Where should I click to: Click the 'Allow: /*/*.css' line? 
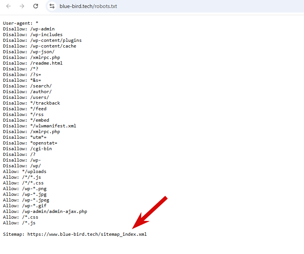(x=23, y=183)
